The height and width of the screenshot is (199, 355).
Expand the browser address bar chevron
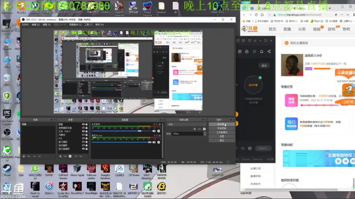pos(348,15)
